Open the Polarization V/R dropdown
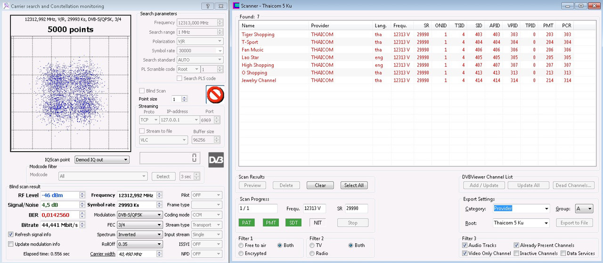The width and height of the screenshot is (603, 263). 200,41
